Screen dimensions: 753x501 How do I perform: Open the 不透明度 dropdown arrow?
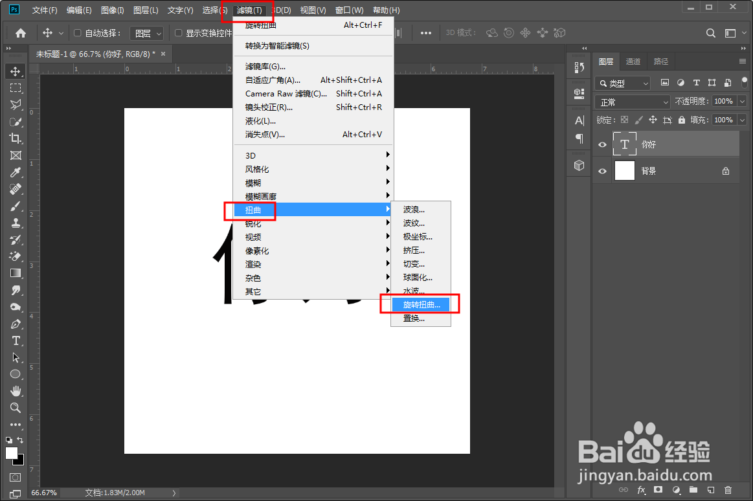(743, 101)
